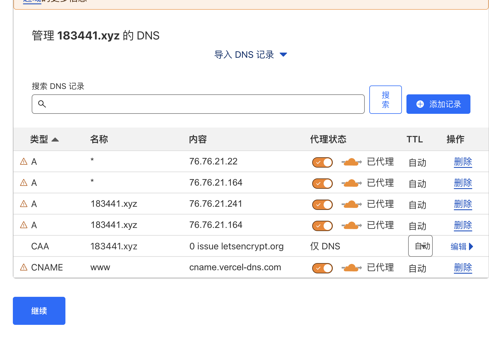Delete CNAME www record via 删除

[463, 268]
